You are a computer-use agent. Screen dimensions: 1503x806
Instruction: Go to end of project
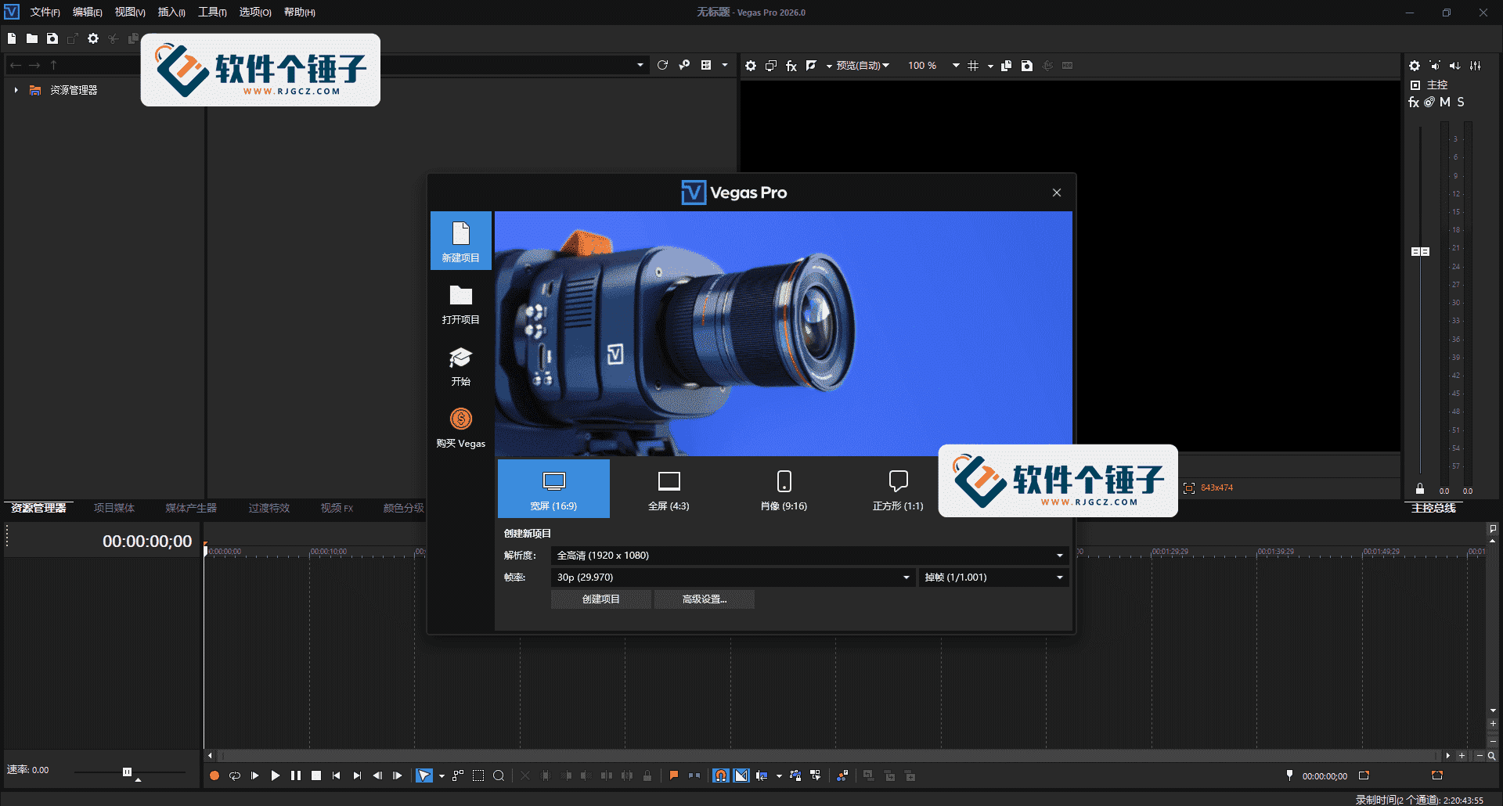[357, 775]
